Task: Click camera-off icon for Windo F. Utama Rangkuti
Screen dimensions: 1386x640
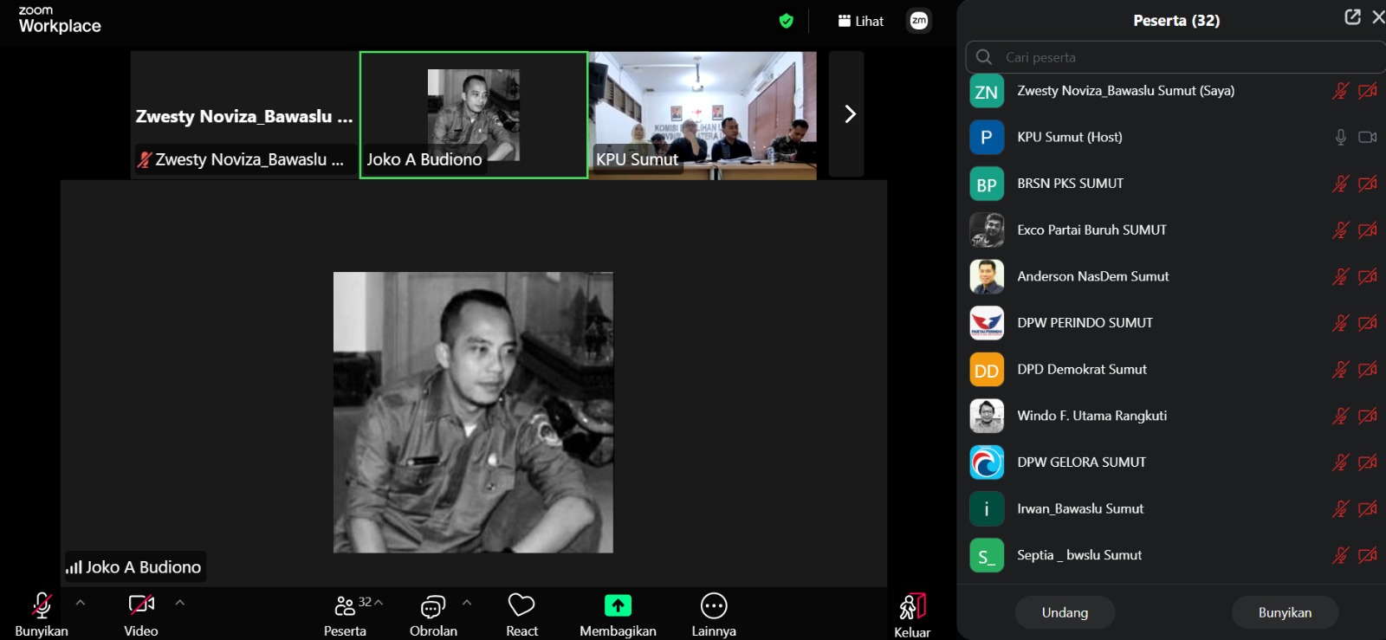Action: [1368, 416]
